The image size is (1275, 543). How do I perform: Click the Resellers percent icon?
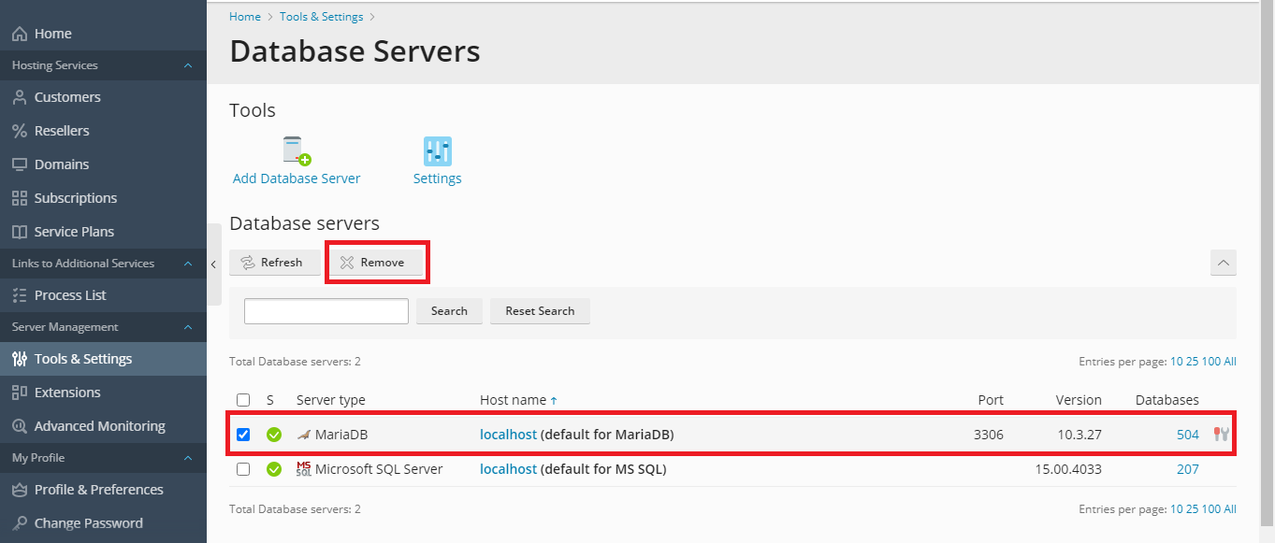point(20,131)
